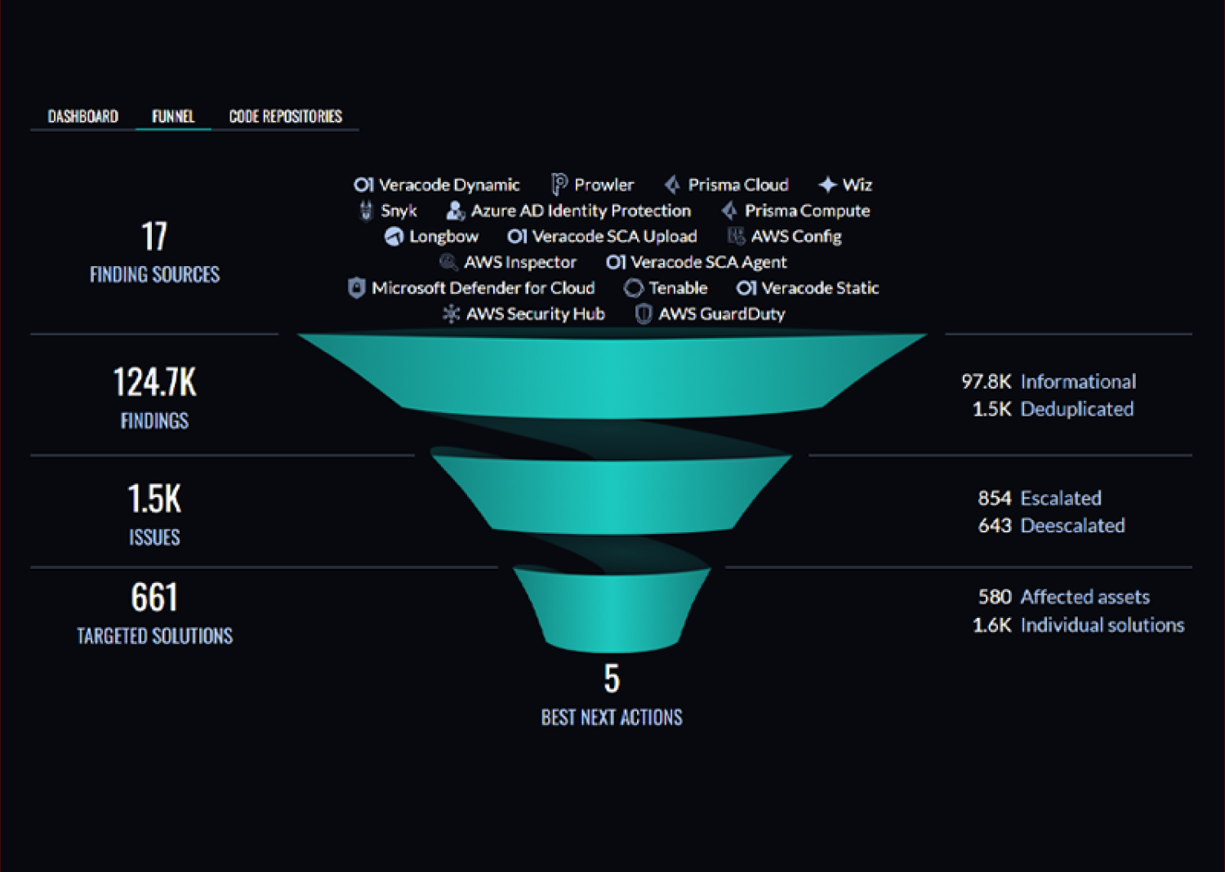Select the Veracode SCA Upload label
This screenshot has height=872, width=1225.
614,236
